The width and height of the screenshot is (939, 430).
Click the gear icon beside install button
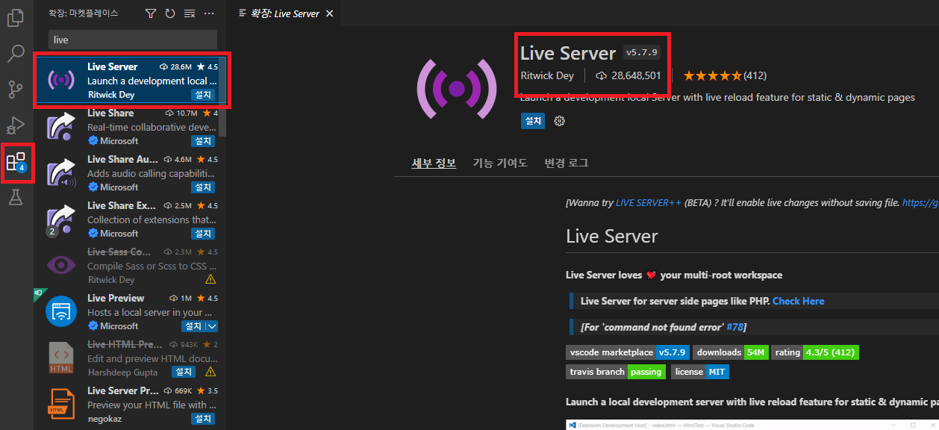559,121
